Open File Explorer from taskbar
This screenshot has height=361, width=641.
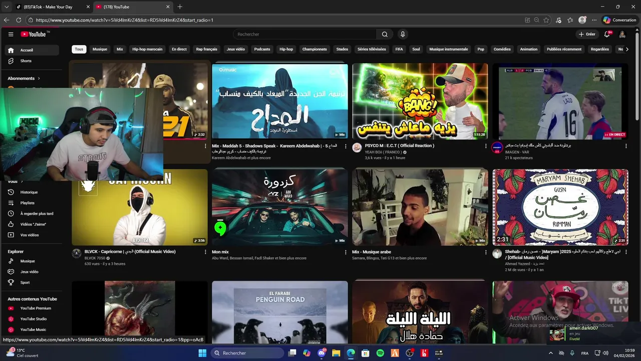(x=336, y=353)
